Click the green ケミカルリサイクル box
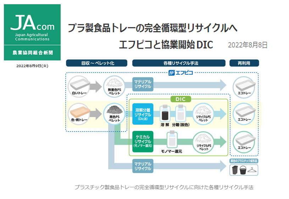This screenshot has height=199, width=289. 143,141
